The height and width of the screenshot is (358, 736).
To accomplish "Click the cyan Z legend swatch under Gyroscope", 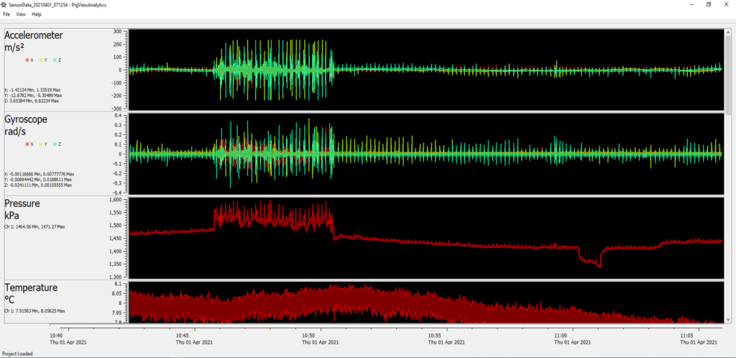I will pyautogui.click(x=55, y=144).
